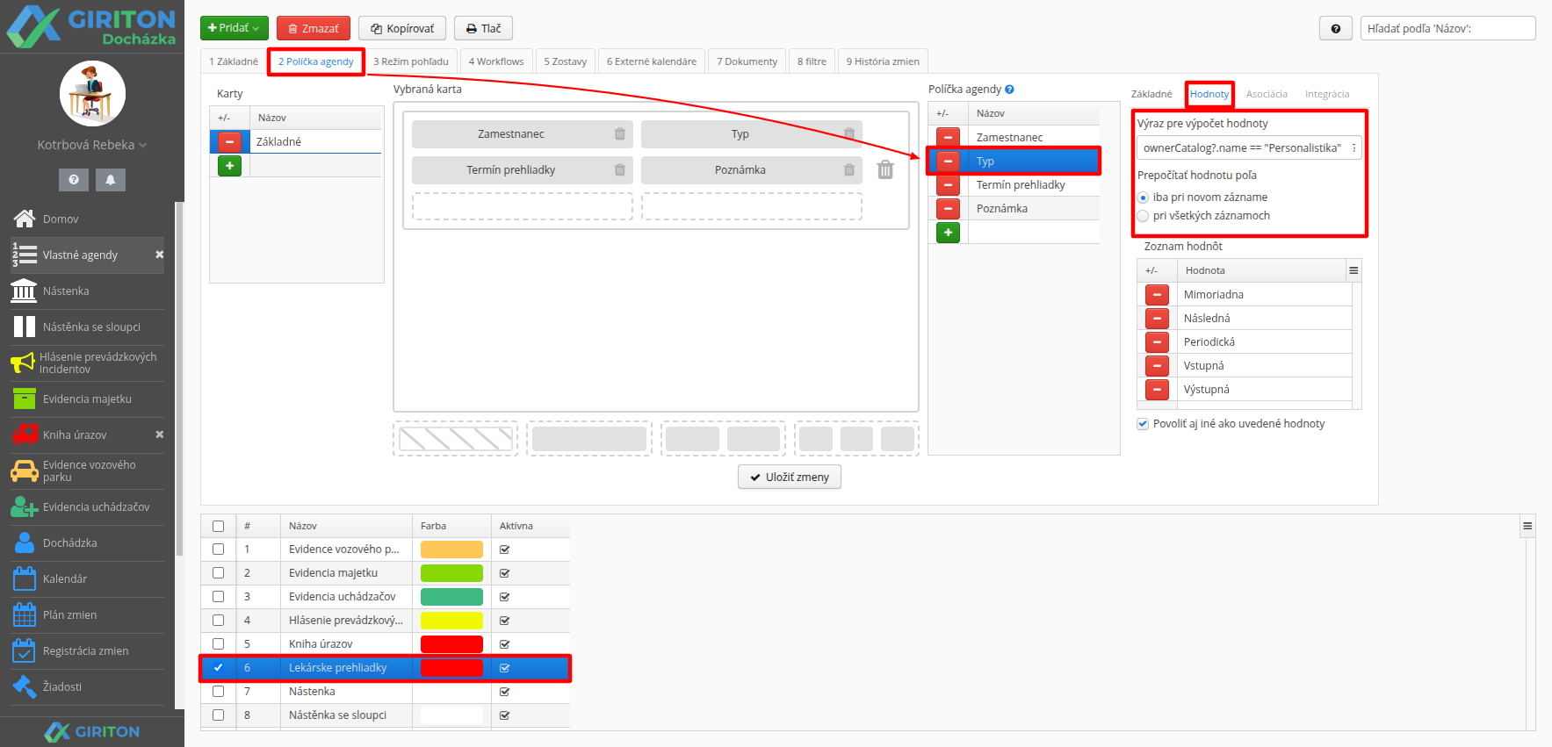The image size is (1552, 747).
Task: Toggle Aktívna checkbox for Evidencia uchádzačov
Action: [505, 597]
